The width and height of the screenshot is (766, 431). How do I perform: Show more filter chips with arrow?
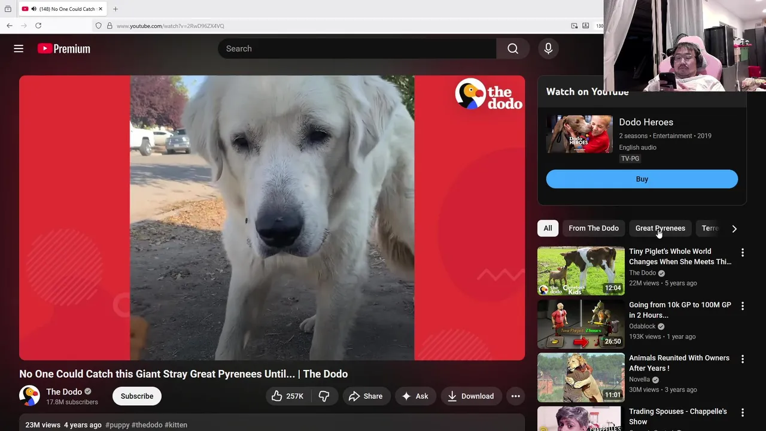[x=734, y=228]
